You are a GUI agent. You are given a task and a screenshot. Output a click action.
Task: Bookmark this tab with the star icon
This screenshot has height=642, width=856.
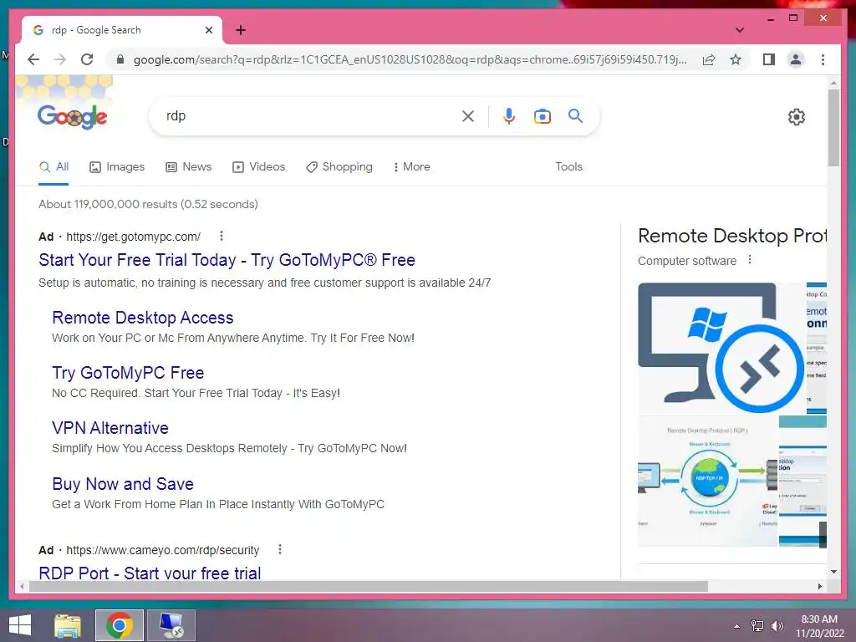pyautogui.click(x=736, y=59)
